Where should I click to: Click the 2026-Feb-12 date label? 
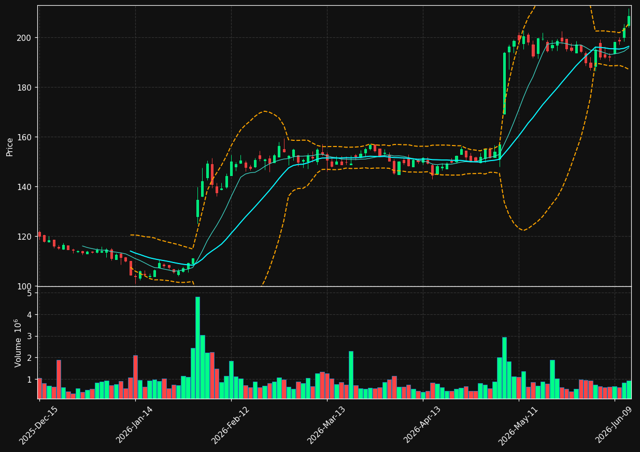(231, 425)
